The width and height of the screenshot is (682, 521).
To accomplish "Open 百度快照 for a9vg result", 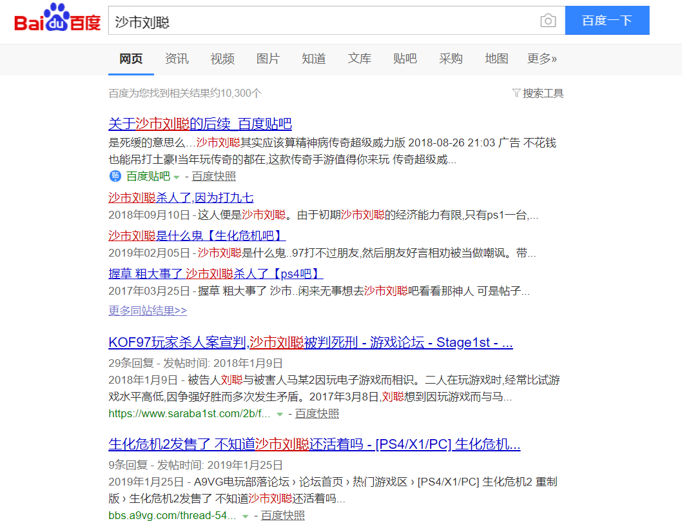I will pos(283,515).
